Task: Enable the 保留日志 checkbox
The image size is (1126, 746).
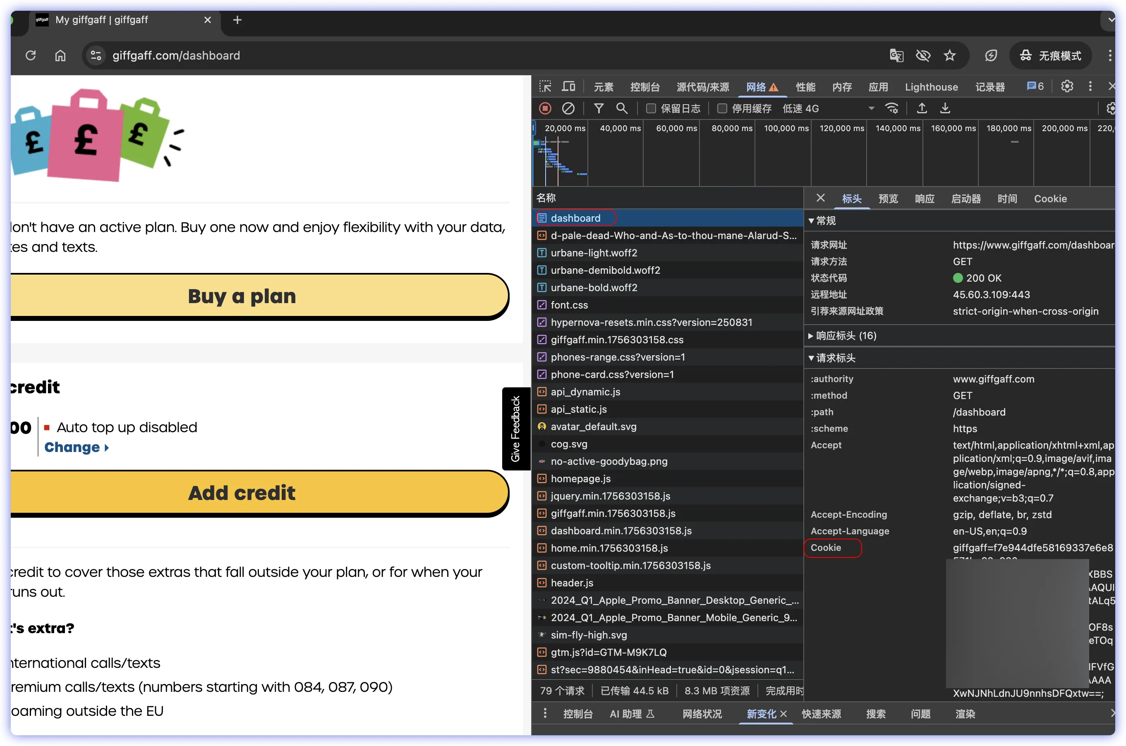Action: (651, 108)
